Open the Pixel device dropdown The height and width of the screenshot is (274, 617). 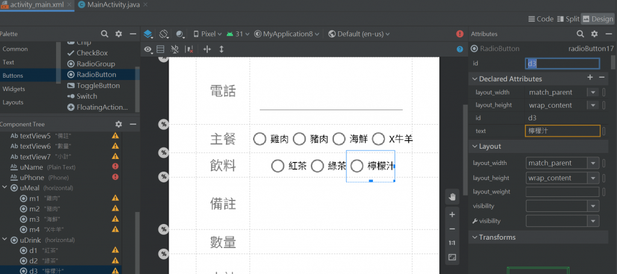pyautogui.click(x=207, y=34)
